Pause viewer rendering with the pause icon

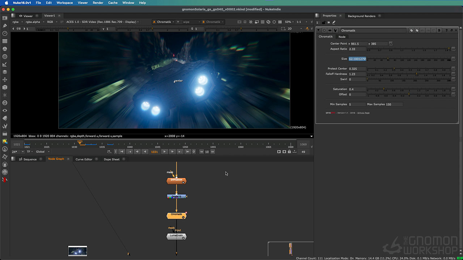tap(280, 22)
